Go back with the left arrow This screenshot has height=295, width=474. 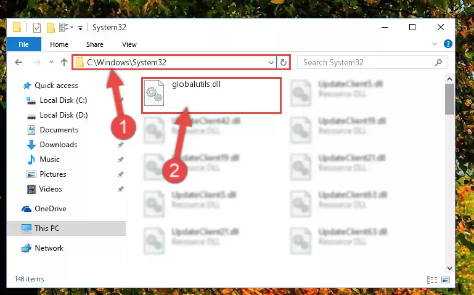tap(18, 62)
